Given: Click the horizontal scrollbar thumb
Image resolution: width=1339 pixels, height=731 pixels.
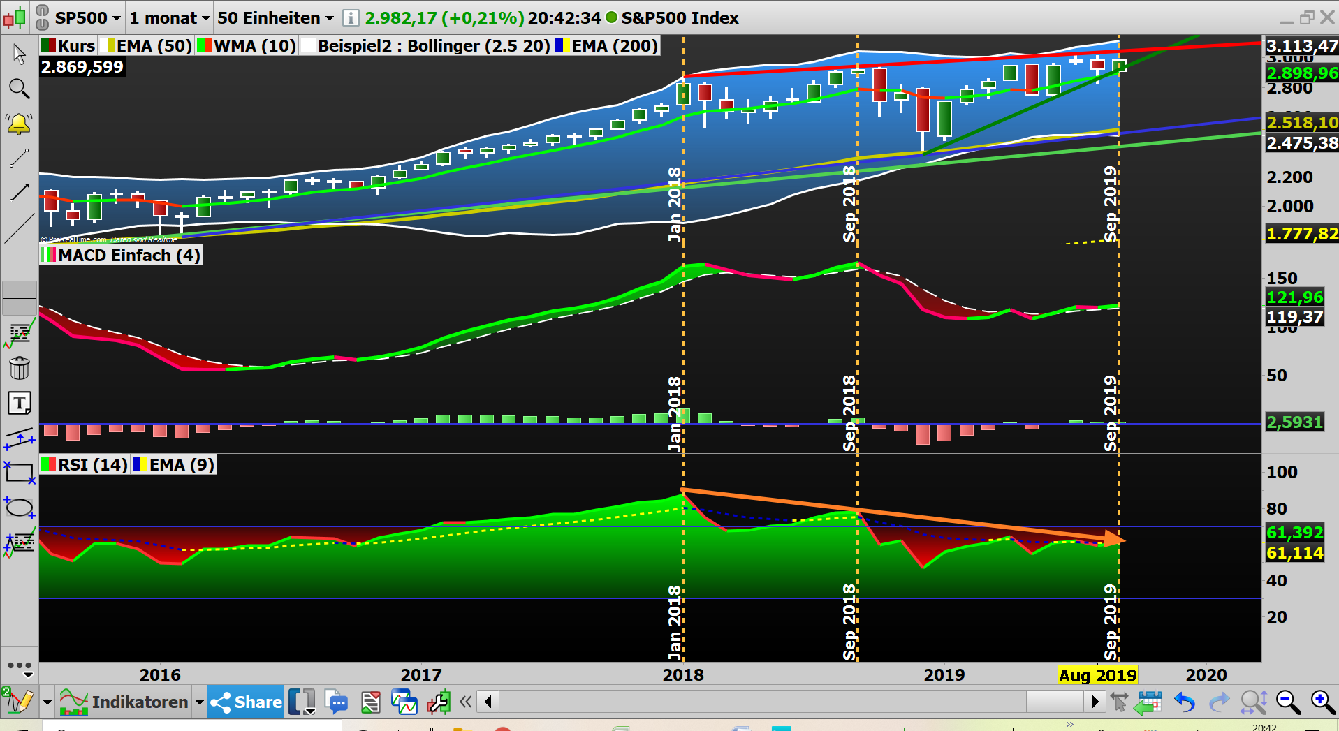Looking at the screenshot, I should [1055, 701].
